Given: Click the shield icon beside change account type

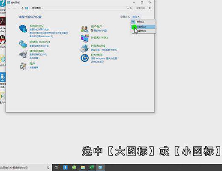Looking at the screenshot, I should pos(92,30).
